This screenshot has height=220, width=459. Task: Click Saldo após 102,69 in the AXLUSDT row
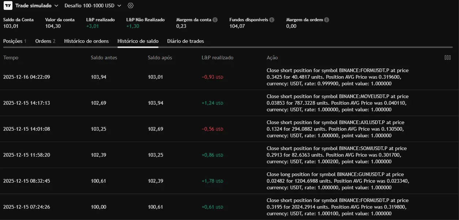[x=155, y=129]
